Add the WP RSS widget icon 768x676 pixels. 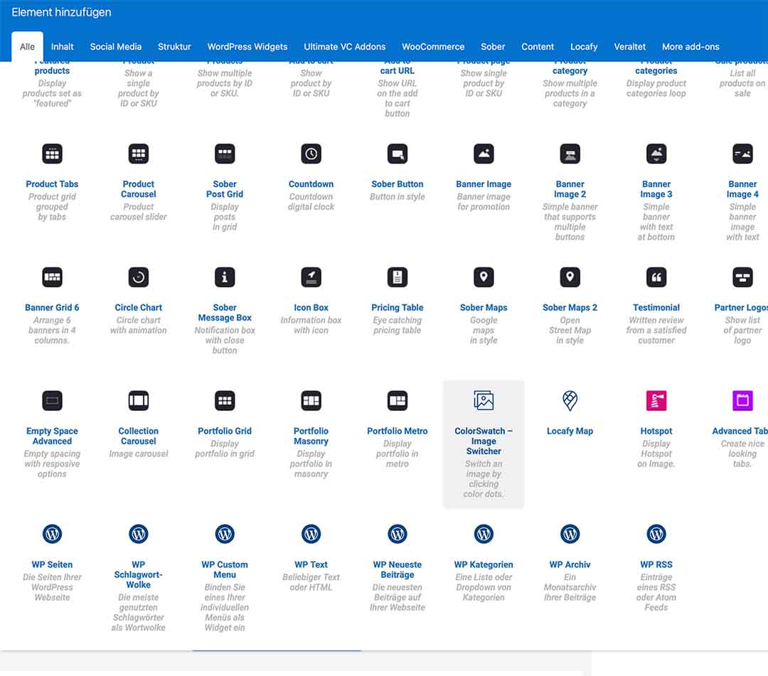coord(656,534)
